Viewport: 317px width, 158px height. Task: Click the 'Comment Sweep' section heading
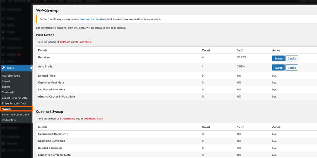[x=49, y=112]
